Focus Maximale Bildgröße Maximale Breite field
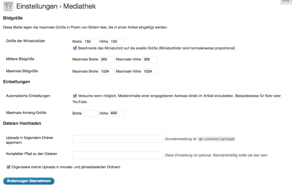This screenshot has height=191, width=292. (107, 71)
